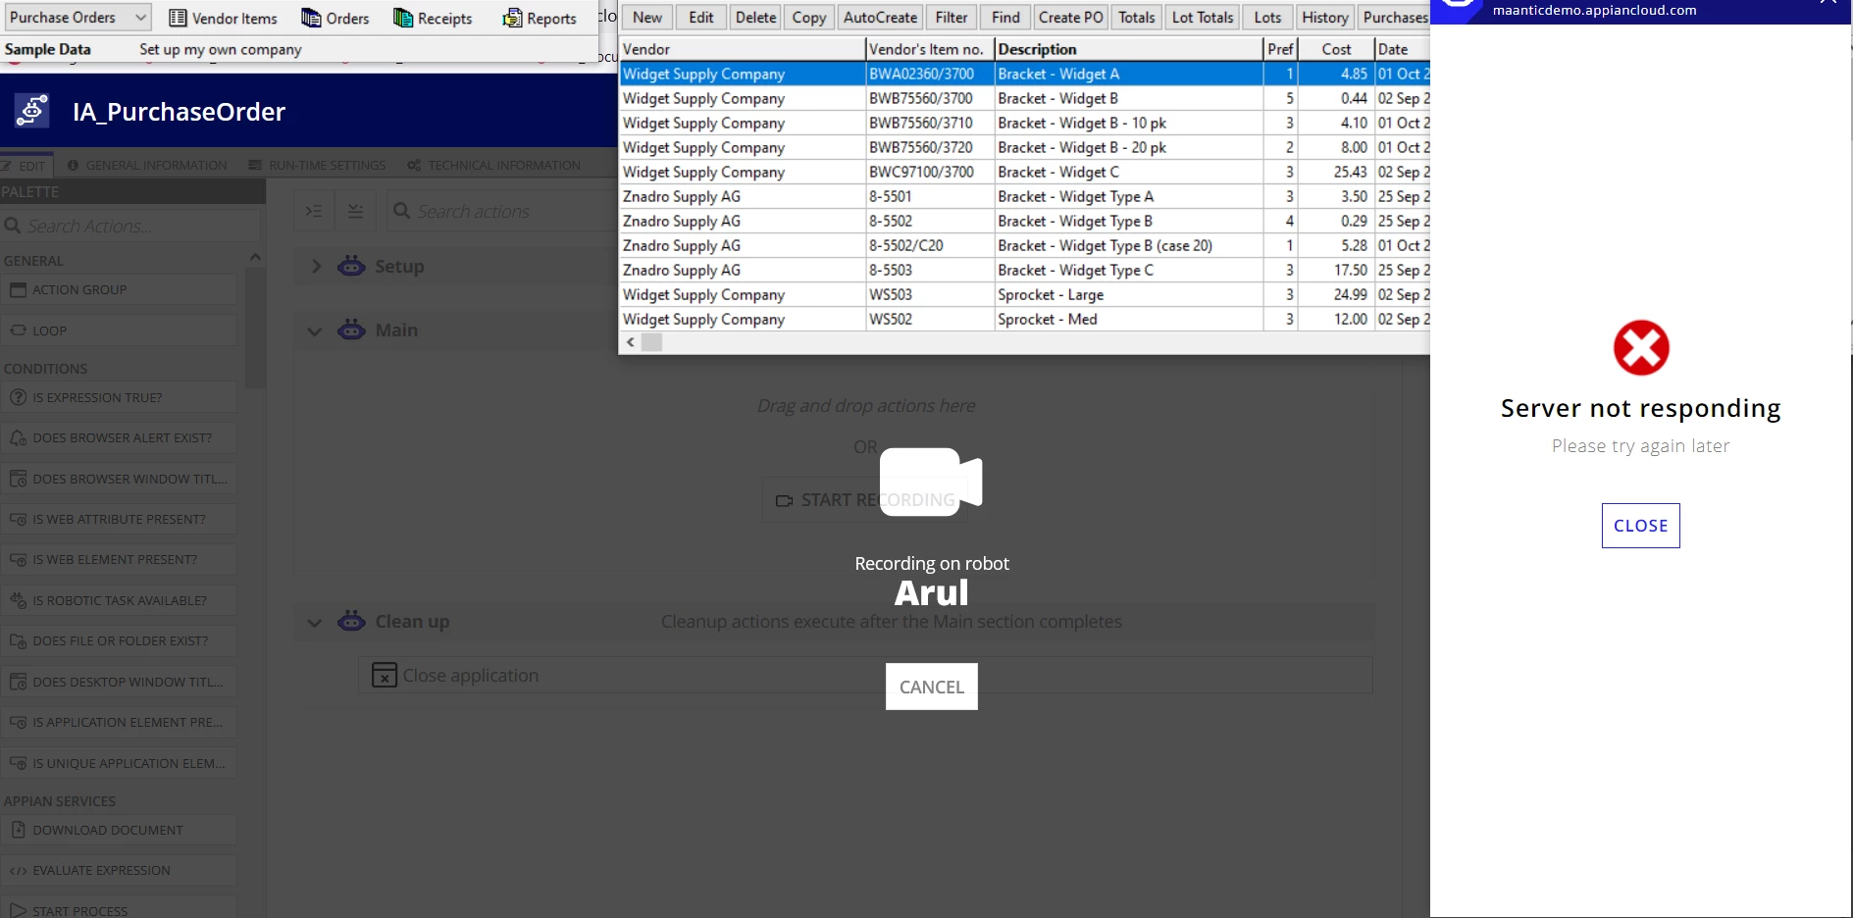
Task: Select DOES DESKTOP WINDOW TITL... condition
Action: tap(119, 682)
